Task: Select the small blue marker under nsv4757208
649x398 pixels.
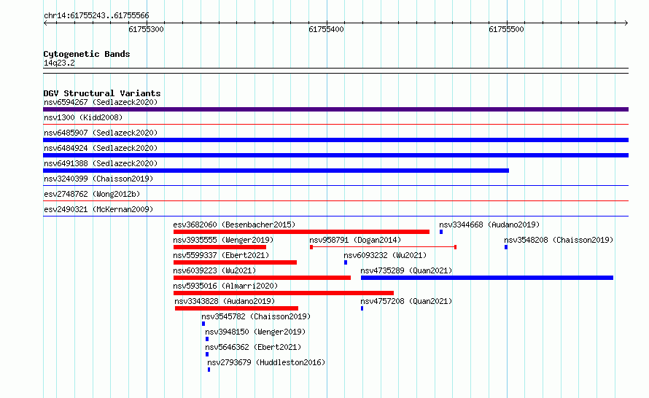Action: [362, 308]
